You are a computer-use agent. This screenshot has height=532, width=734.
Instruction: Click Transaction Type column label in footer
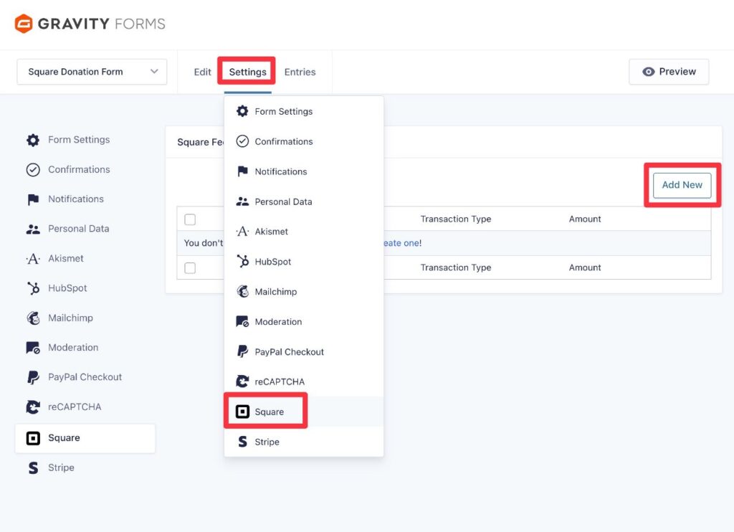pos(455,268)
